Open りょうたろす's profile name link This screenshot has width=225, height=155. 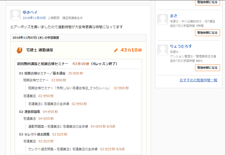181,46
